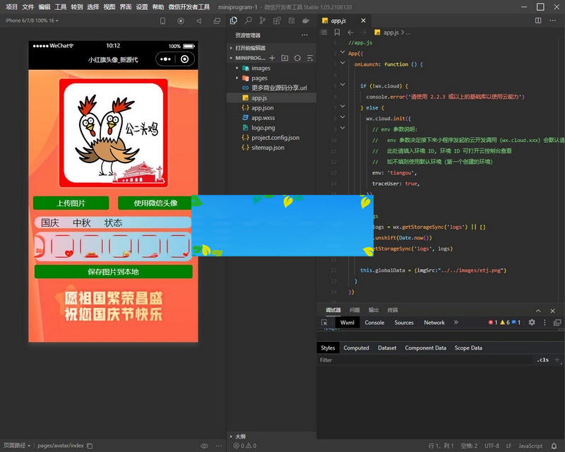Click the bookmark icon in editor toolbar
This screenshot has width=565, height=452.
coord(337,32)
